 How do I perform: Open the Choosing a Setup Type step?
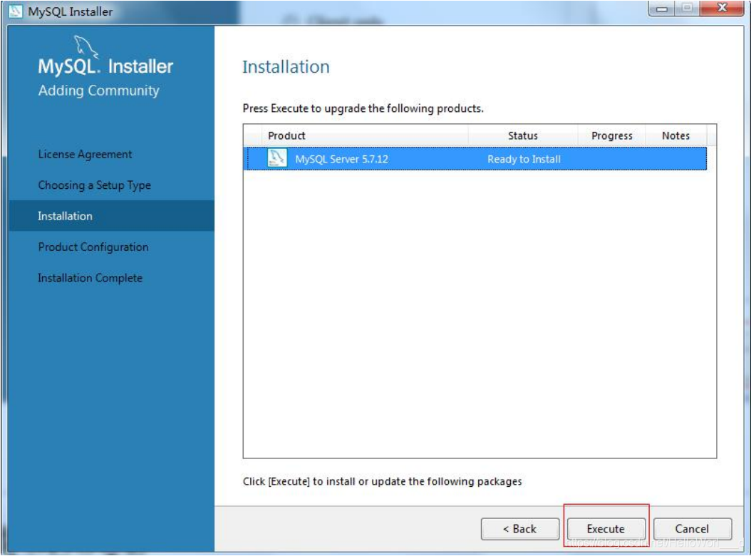tap(94, 185)
